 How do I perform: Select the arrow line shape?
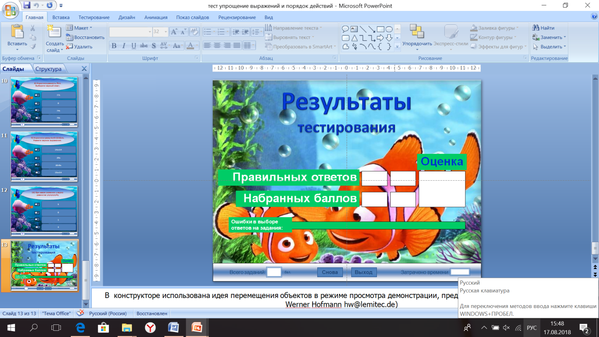[372, 29]
